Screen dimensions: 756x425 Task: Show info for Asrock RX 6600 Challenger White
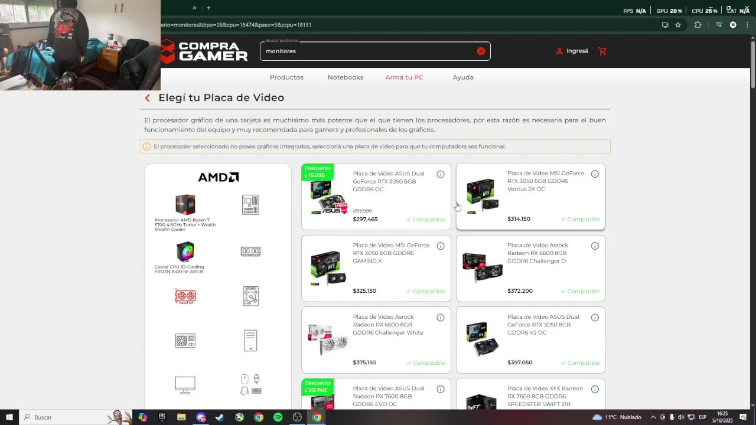[x=441, y=318]
